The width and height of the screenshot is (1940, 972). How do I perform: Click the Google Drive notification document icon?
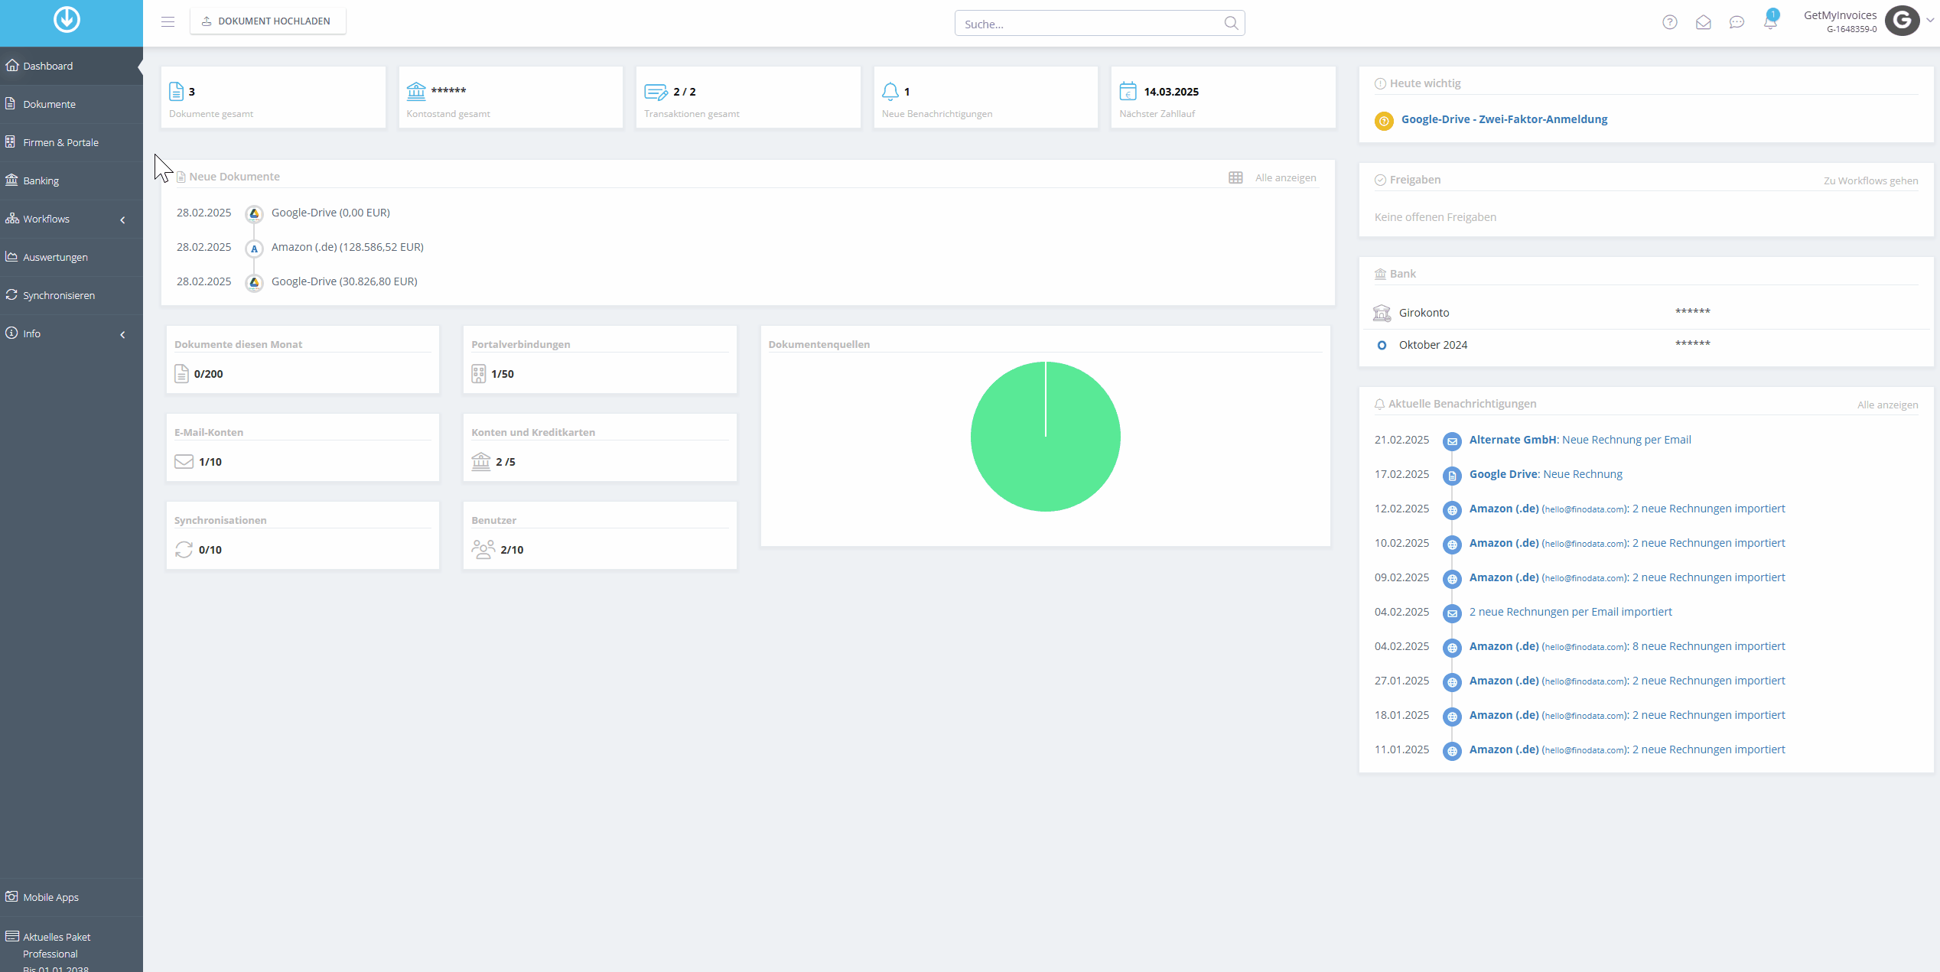tap(1451, 476)
